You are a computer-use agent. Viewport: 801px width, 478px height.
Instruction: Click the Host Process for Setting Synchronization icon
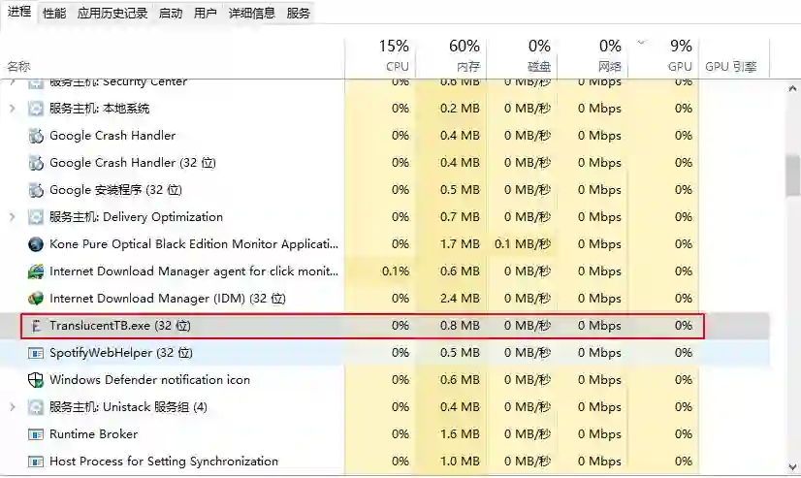pos(37,462)
